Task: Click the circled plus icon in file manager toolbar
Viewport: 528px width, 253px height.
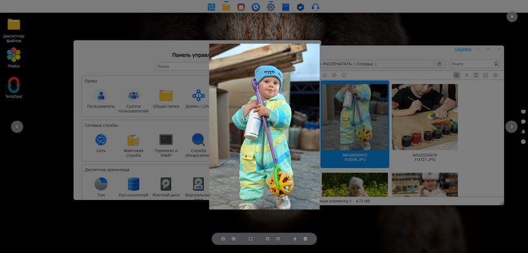Action: tap(334, 75)
